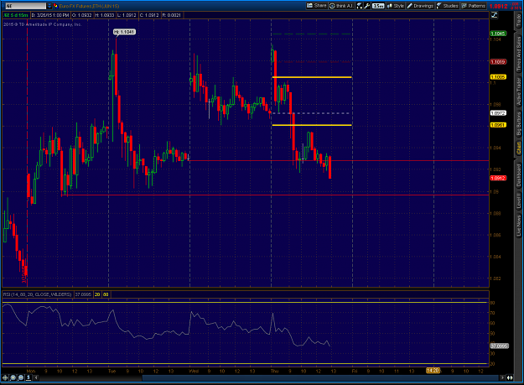Viewport: 524px width, 385px height.
Task: Open the Patterns menu
Action: point(473,6)
